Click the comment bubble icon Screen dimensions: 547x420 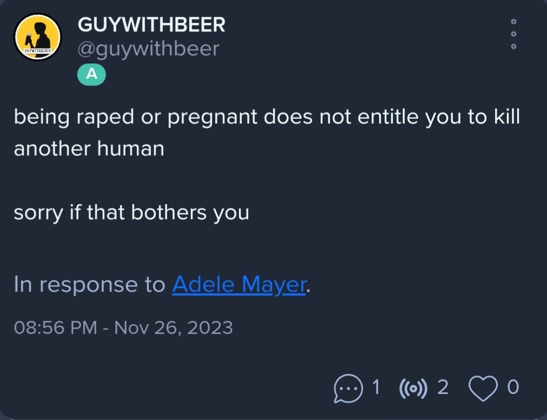(348, 388)
